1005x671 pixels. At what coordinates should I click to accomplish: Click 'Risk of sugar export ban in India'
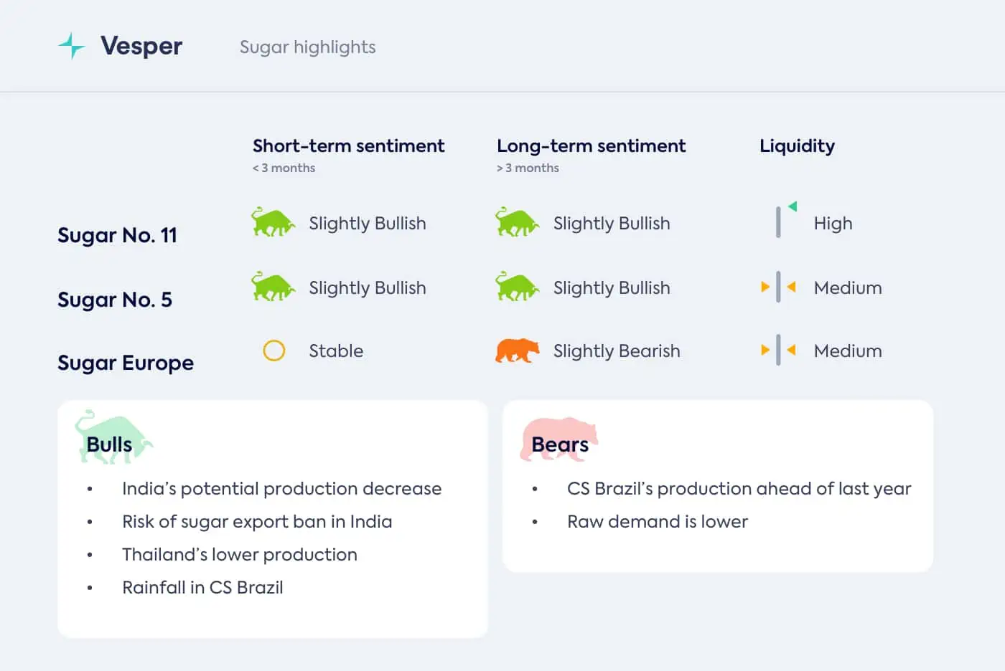[257, 522]
